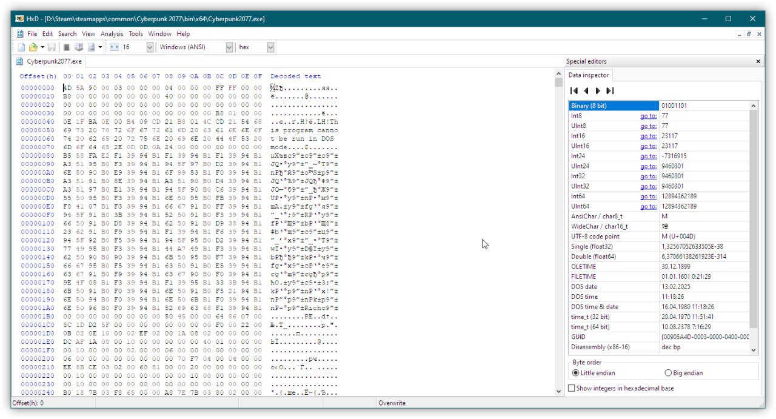This screenshot has width=776, height=419.
Task: Click 'go to:' link for UInt16
Action: tap(648, 146)
